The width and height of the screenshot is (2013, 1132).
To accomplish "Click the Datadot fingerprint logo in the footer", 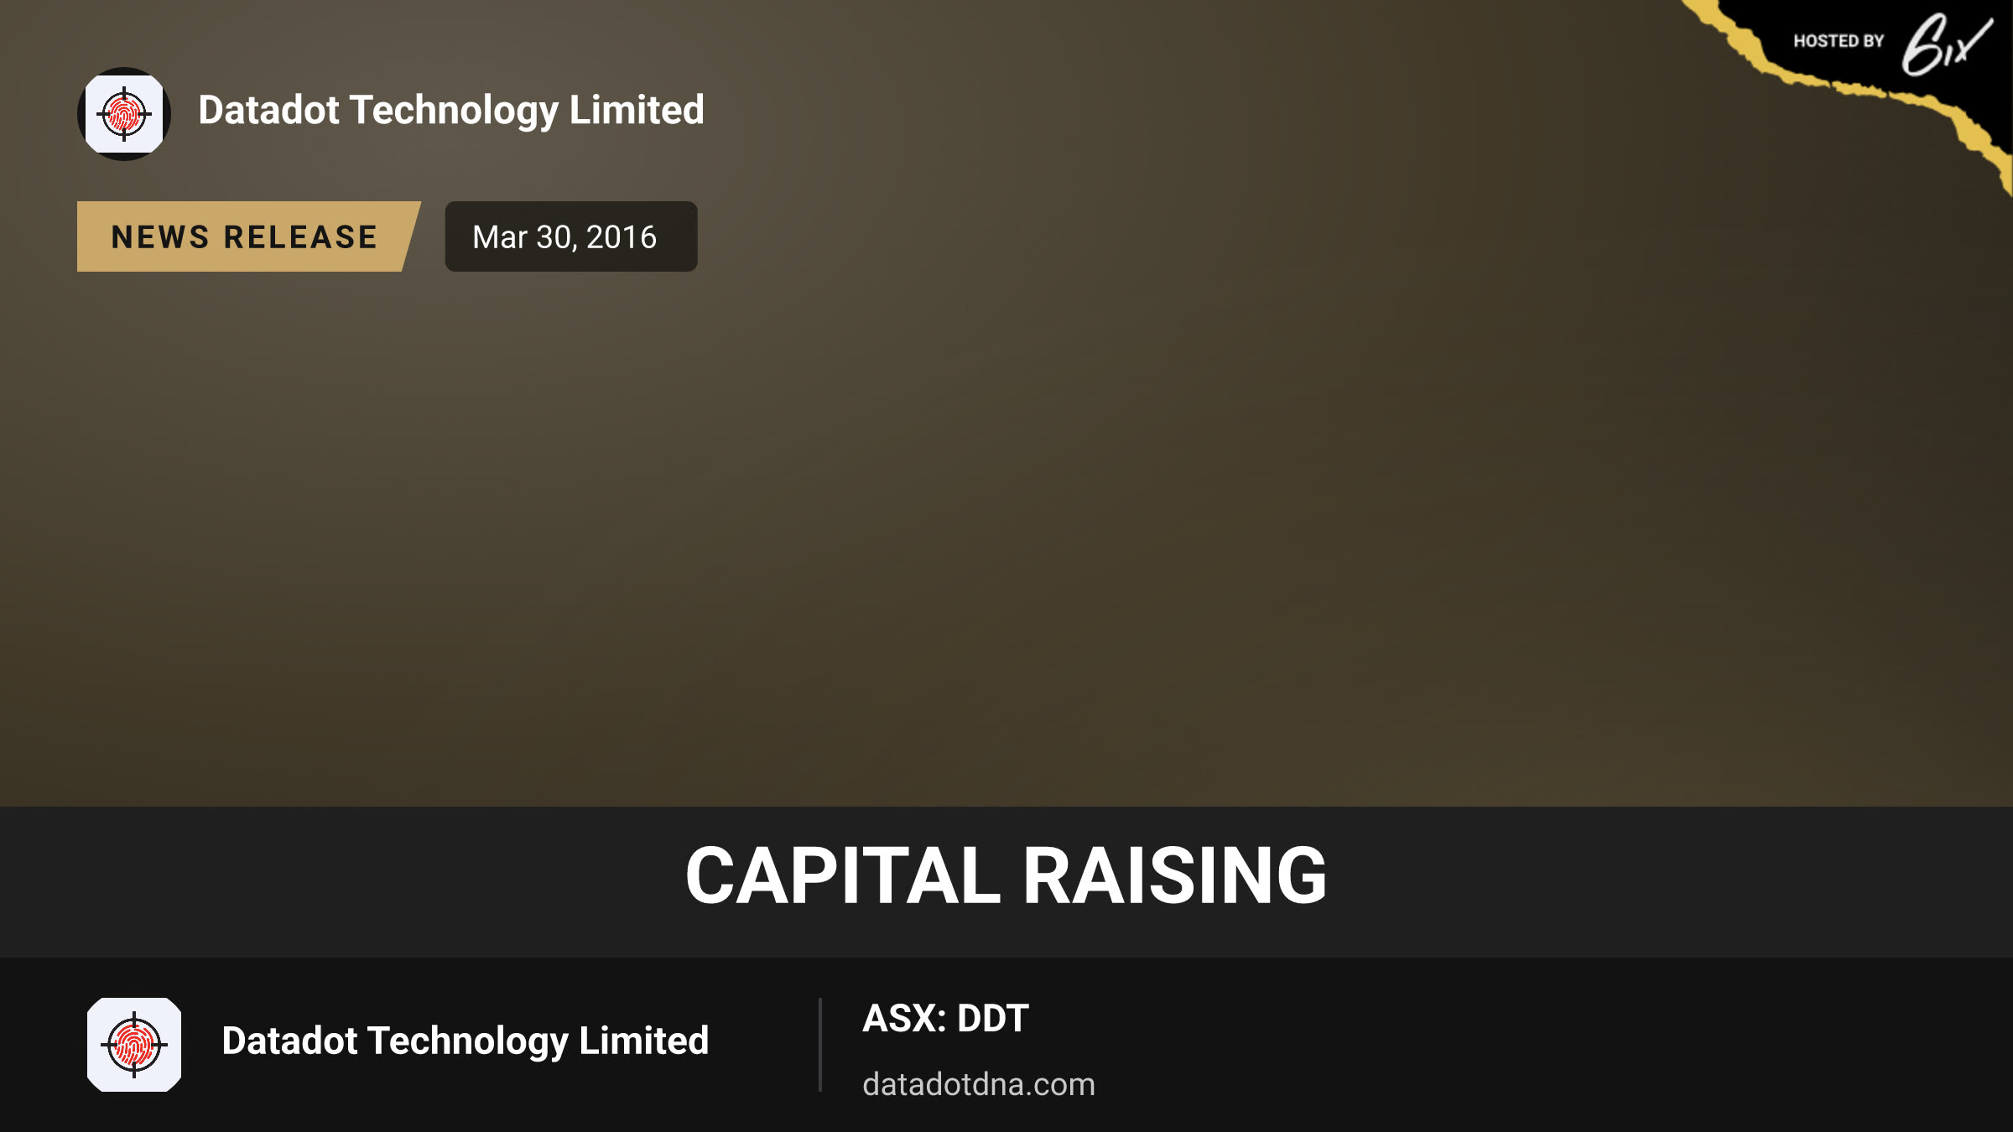I will pos(134,1045).
